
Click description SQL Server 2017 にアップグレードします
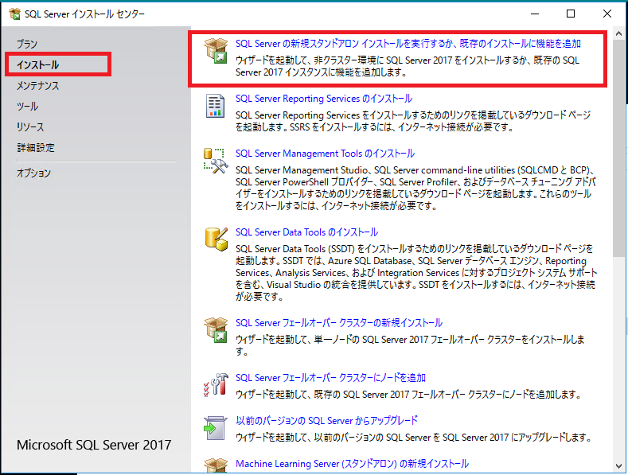(x=414, y=438)
